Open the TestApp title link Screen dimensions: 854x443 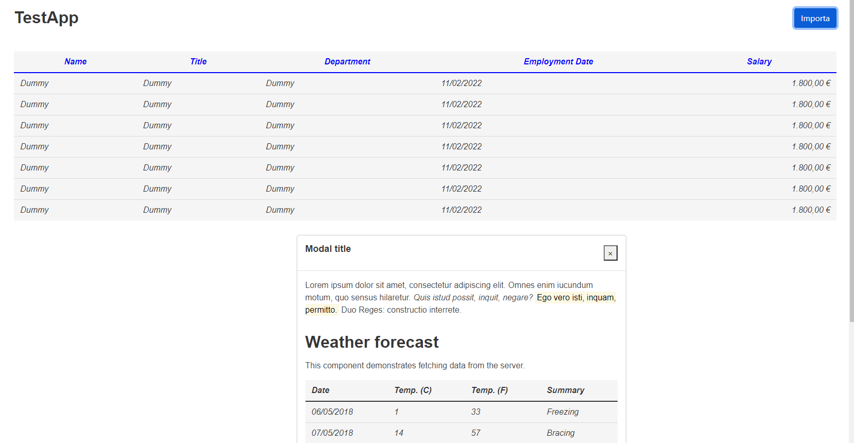[46, 18]
